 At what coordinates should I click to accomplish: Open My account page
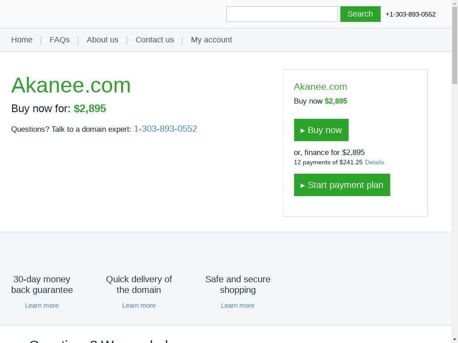click(x=211, y=40)
